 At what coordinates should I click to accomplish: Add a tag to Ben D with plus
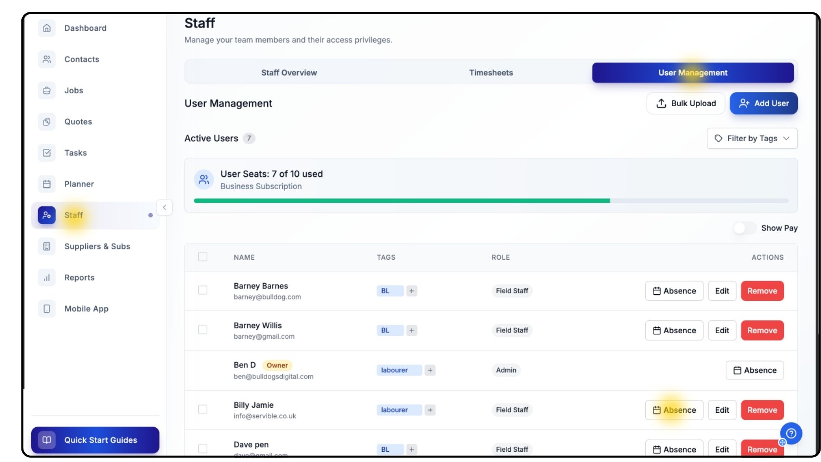[430, 370]
